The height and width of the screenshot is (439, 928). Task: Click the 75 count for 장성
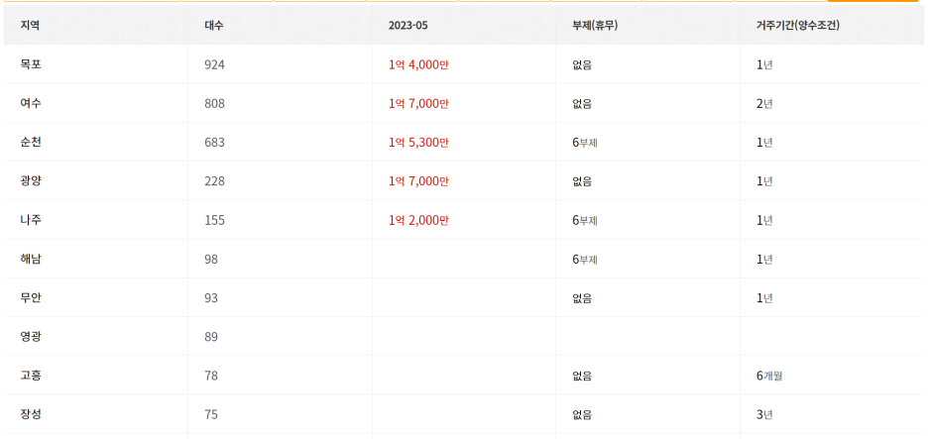(211, 415)
